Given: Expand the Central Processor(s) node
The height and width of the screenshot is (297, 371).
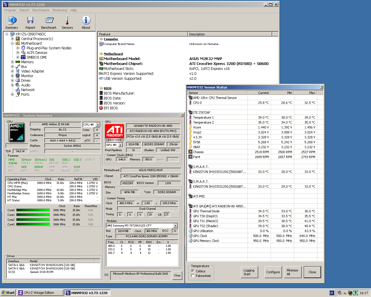Looking at the screenshot, I should click(x=12, y=39).
